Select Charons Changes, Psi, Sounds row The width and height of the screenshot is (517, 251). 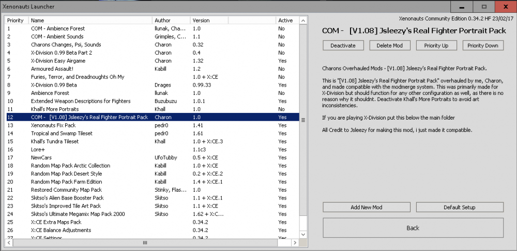coord(153,45)
